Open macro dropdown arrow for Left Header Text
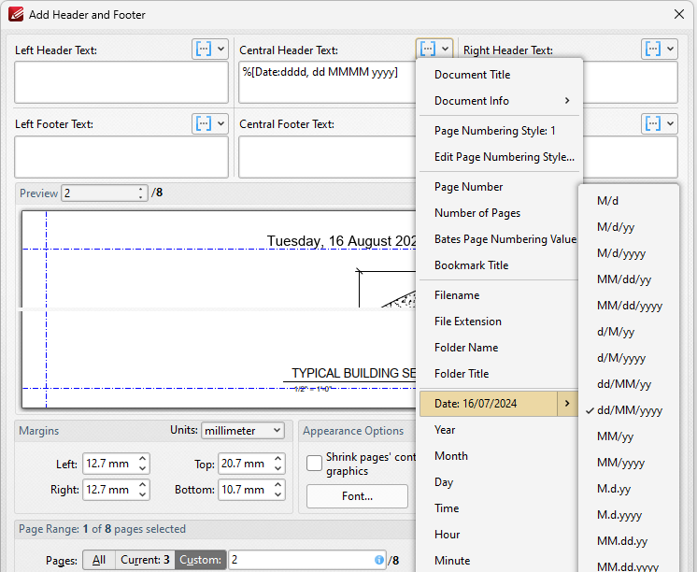The width and height of the screenshot is (697, 572). [220, 49]
